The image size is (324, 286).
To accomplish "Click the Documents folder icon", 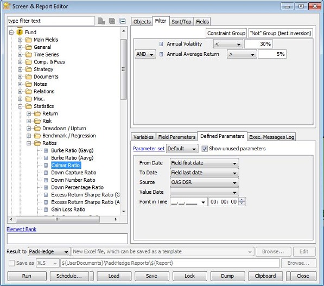I will [x=29, y=77].
